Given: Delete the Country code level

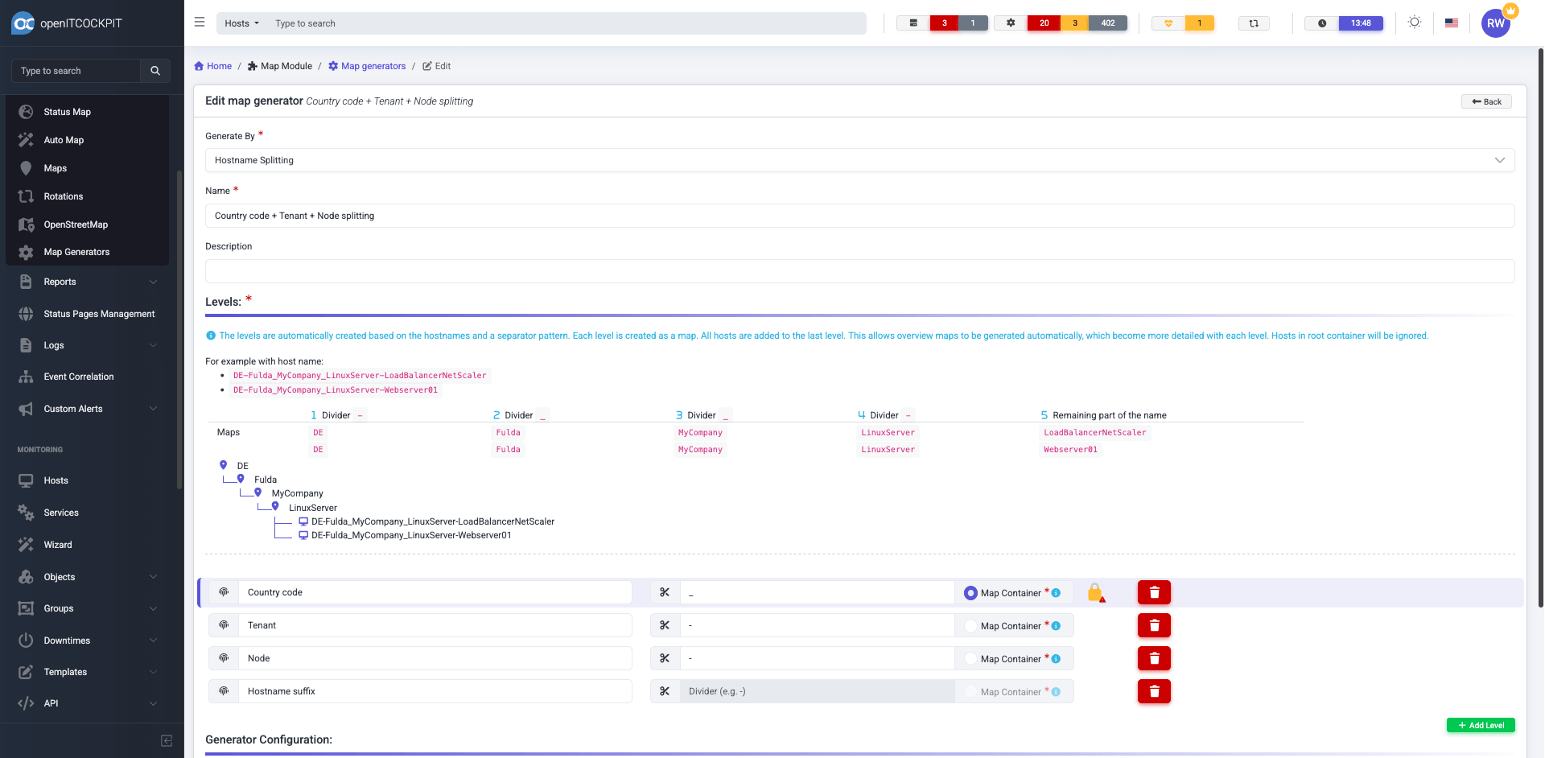Looking at the screenshot, I should [1153, 592].
